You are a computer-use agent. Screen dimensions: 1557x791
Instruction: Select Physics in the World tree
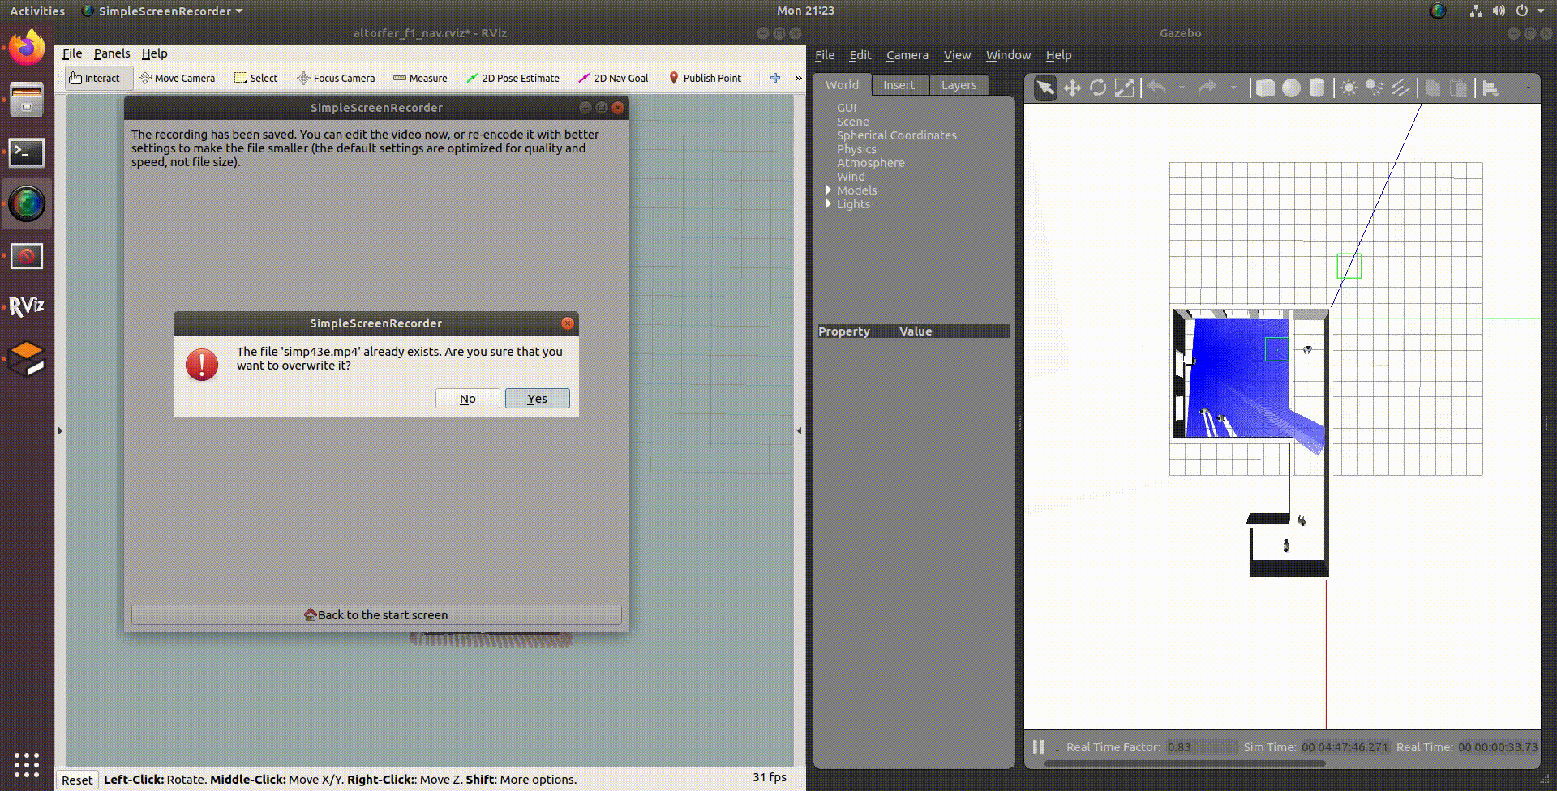[856, 149]
